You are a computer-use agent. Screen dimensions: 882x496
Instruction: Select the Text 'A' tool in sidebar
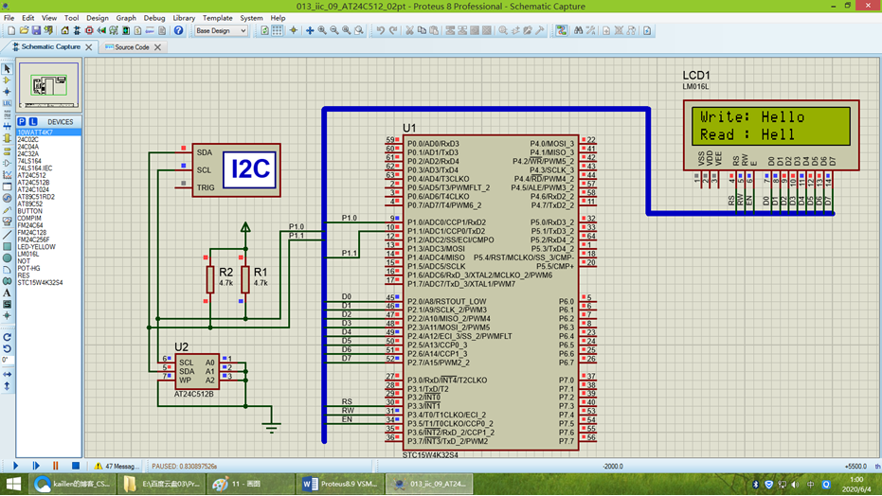point(7,292)
